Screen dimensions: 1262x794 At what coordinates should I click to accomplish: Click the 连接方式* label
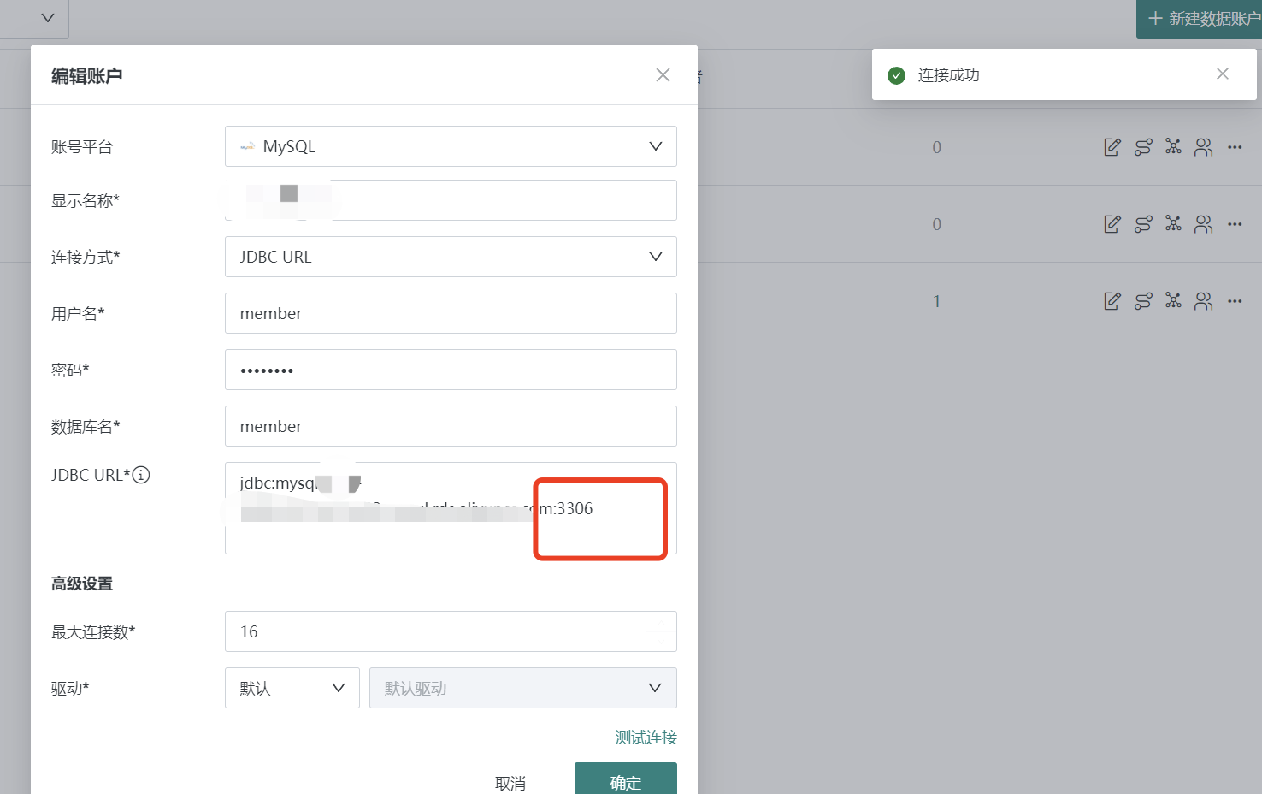[86, 258]
